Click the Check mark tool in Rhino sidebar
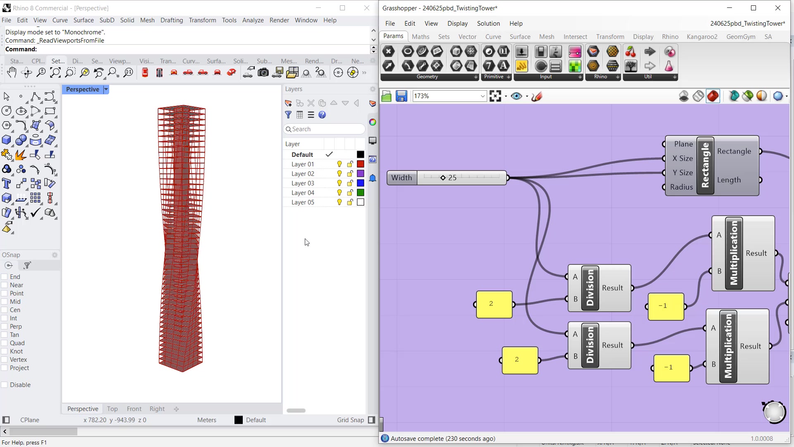This screenshot has height=447, width=794. (36, 213)
